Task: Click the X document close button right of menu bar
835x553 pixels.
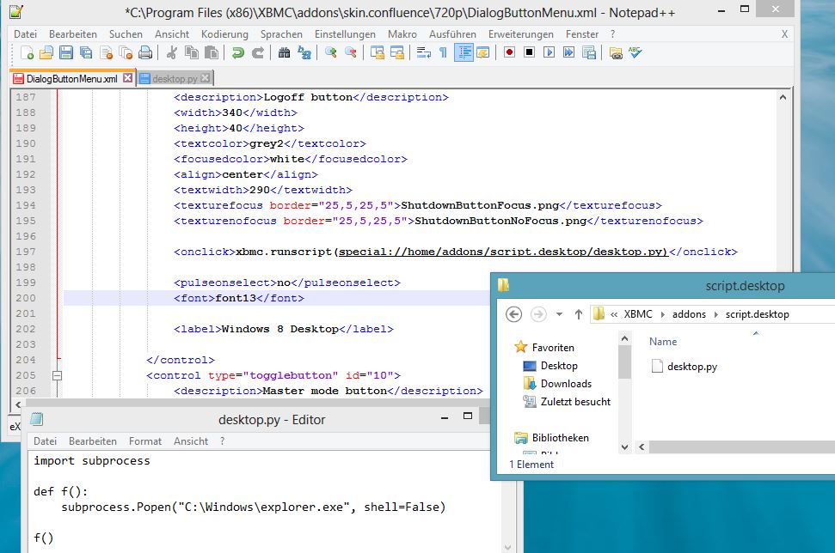Action: [x=784, y=34]
